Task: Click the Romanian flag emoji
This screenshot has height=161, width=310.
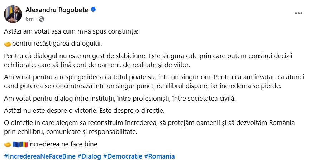Action: pos(24,145)
